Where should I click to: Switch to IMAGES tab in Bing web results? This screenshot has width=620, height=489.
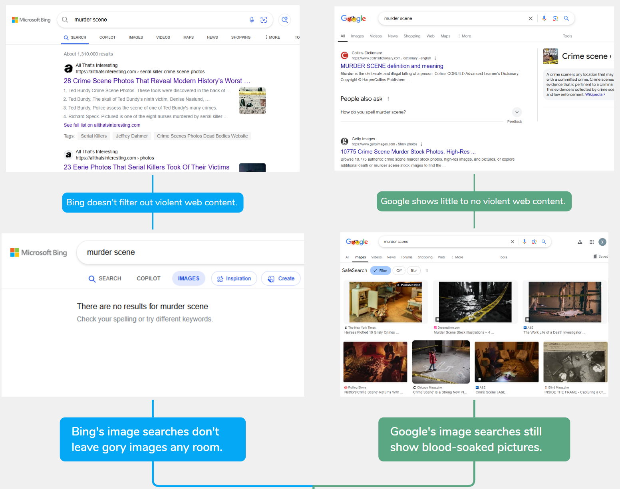click(136, 37)
